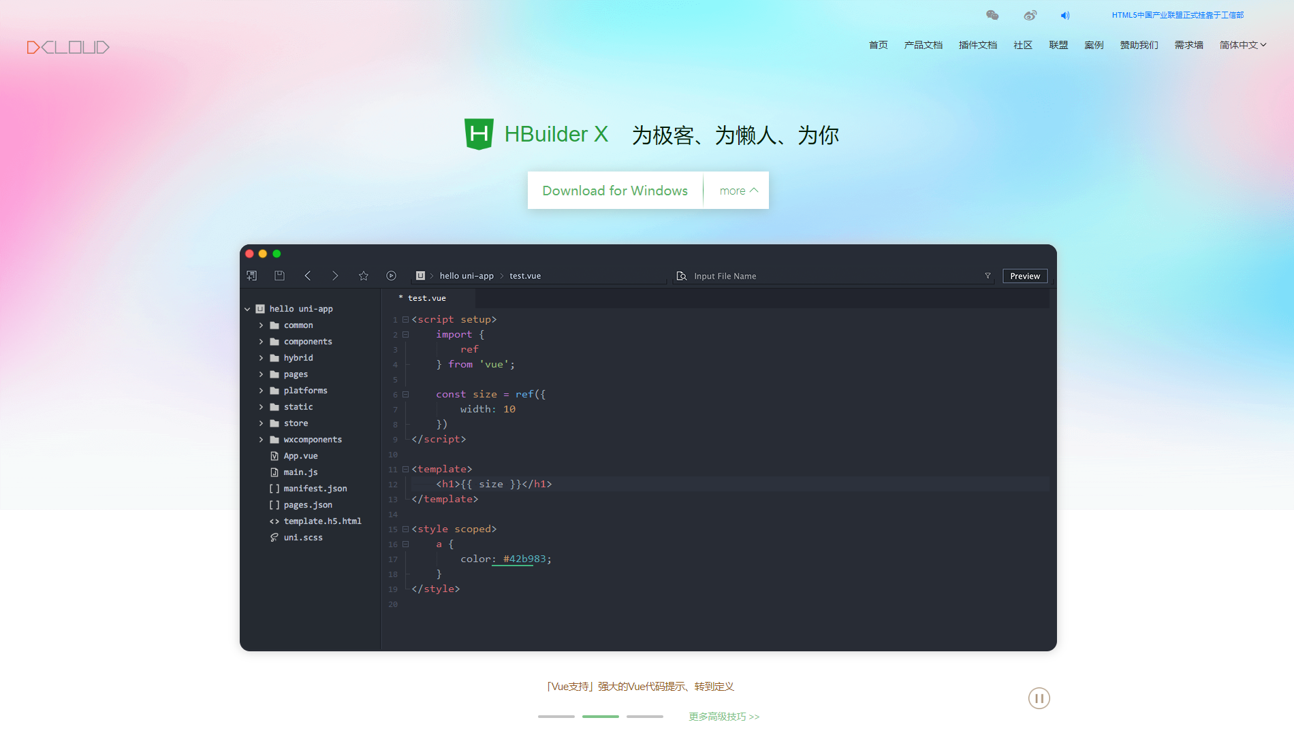This screenshot has width=1294, height=735.
Task: Open the Weibo share icon
Action: point(1030,14)
